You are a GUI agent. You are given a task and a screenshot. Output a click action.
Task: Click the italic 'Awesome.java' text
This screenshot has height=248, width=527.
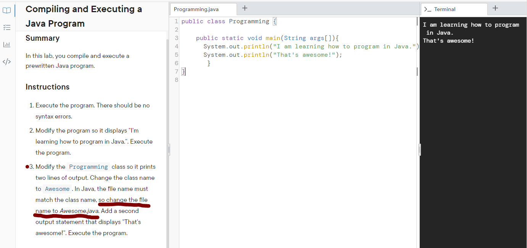coord(79,211)
